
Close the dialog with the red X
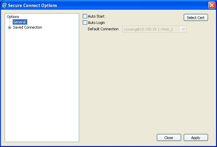212,5
